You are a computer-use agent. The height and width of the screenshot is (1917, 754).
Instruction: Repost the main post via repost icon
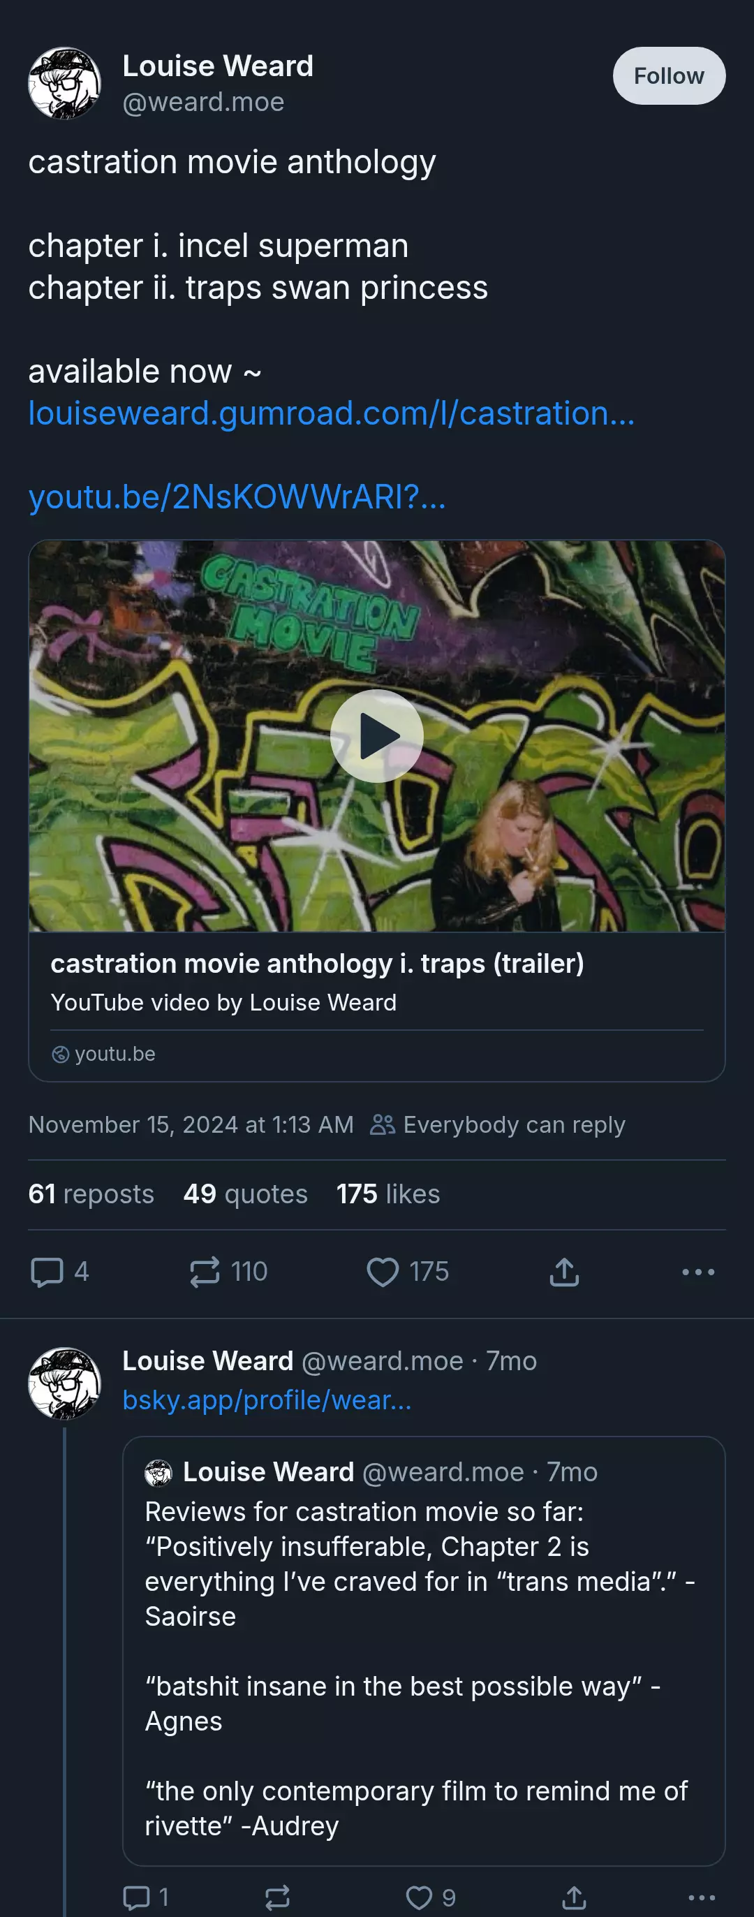(205, 1272)
